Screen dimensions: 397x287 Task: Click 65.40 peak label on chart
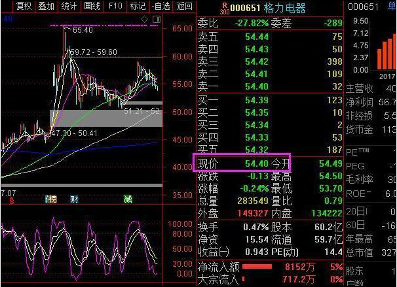point(83,30)
